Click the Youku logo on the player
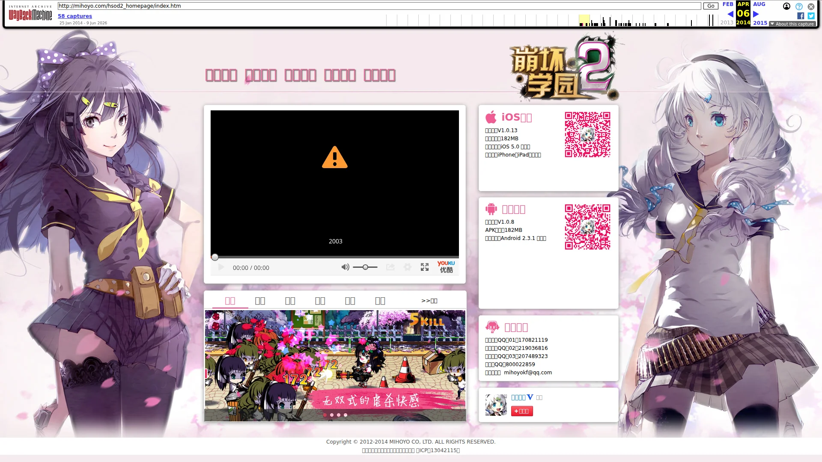Image resolution: width=822 pixels, height=462 pixels. (x=446, y=267)
